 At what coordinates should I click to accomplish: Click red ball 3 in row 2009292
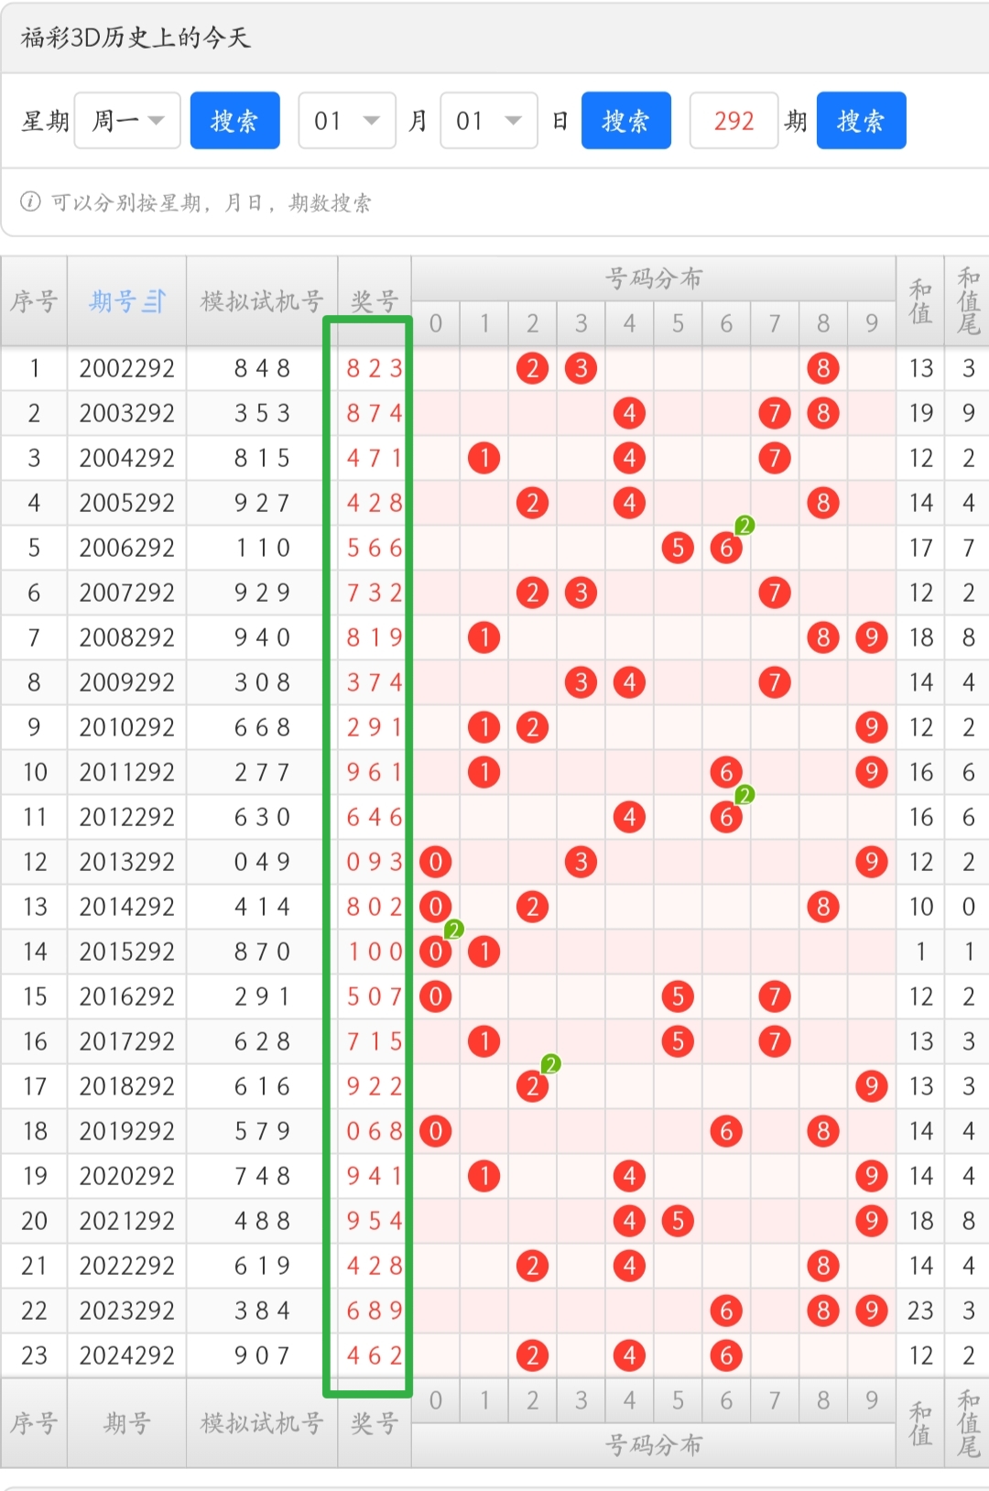(581, 682)
